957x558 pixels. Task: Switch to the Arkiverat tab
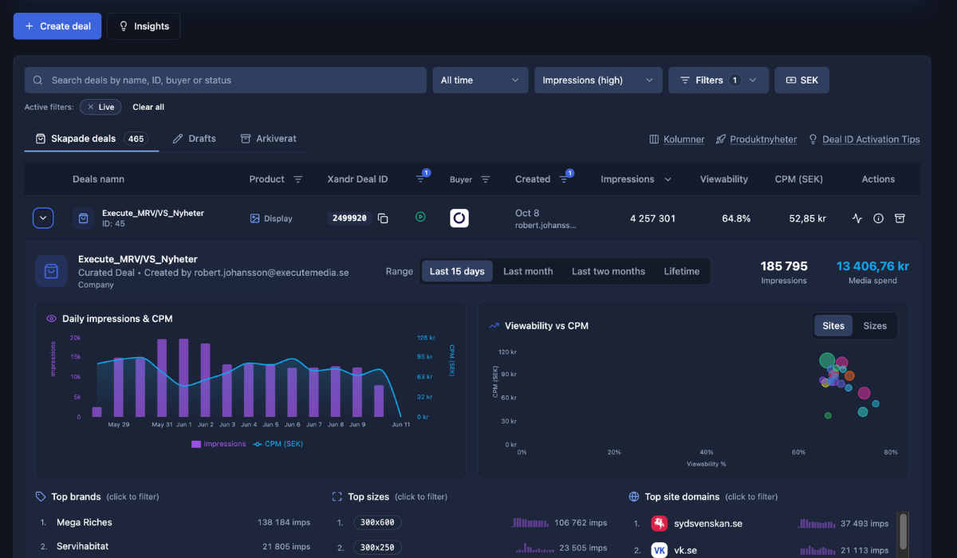click(268, 139)
